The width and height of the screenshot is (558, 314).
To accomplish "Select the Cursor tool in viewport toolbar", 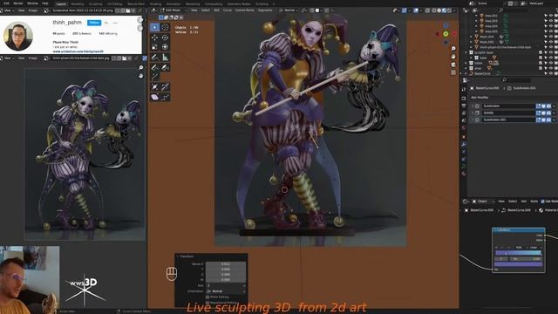I will [165, 27].
